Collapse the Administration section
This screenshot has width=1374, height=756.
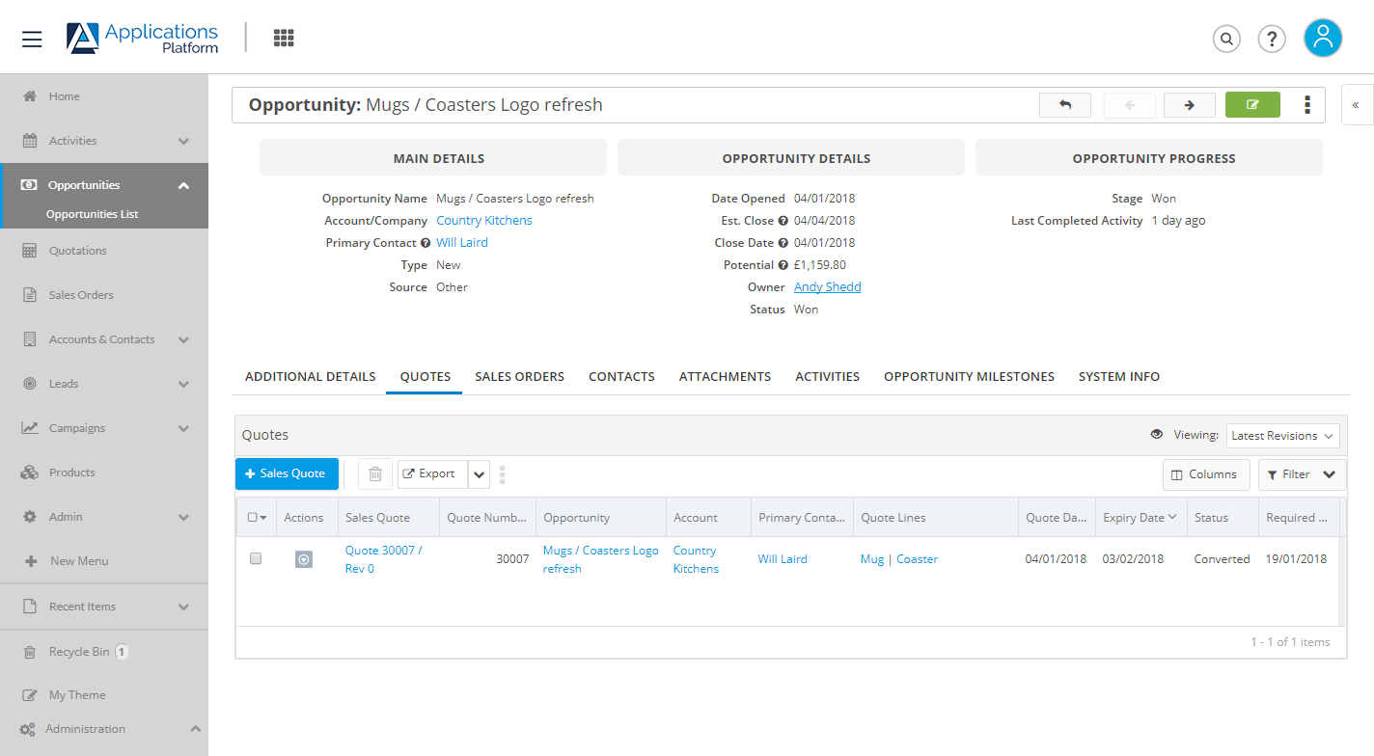coord(194,729)
